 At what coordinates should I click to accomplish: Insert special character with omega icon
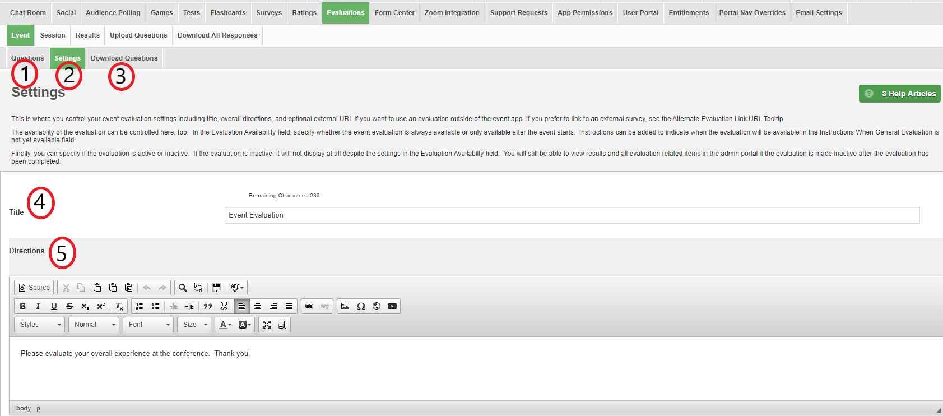click(x=361, y=306)
